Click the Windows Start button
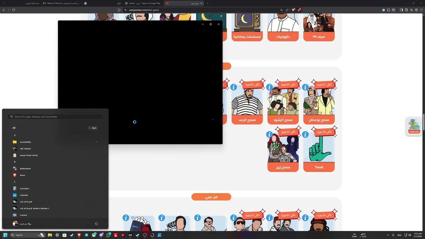This screenshot has height=239, width=425. pos(5,235)
